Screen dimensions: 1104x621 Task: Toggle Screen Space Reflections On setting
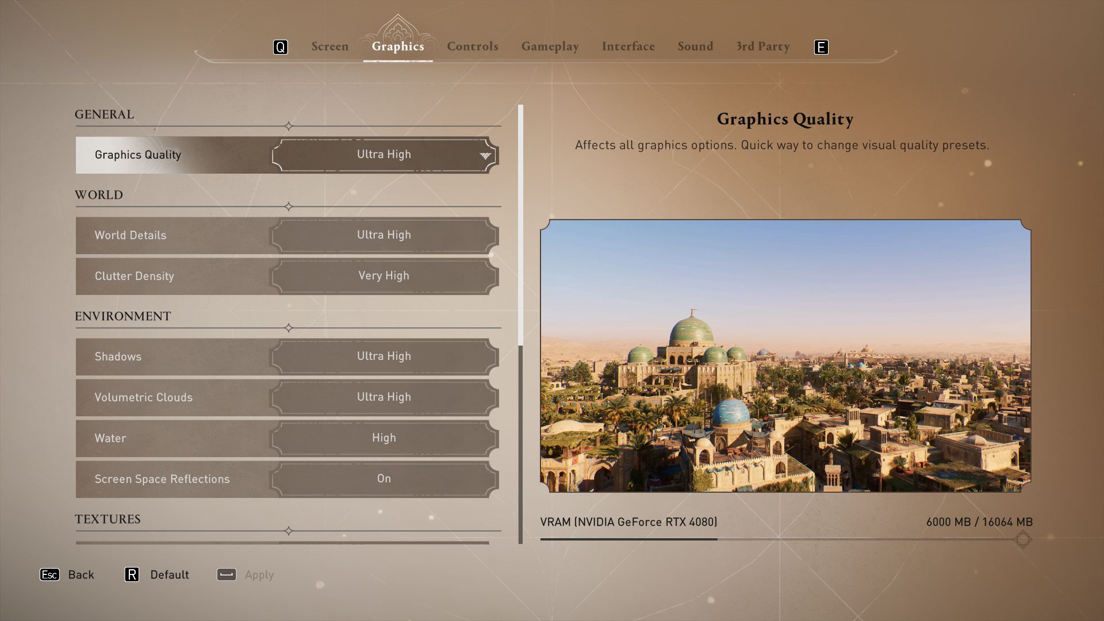pyautogui.click(x=384, y=479)
